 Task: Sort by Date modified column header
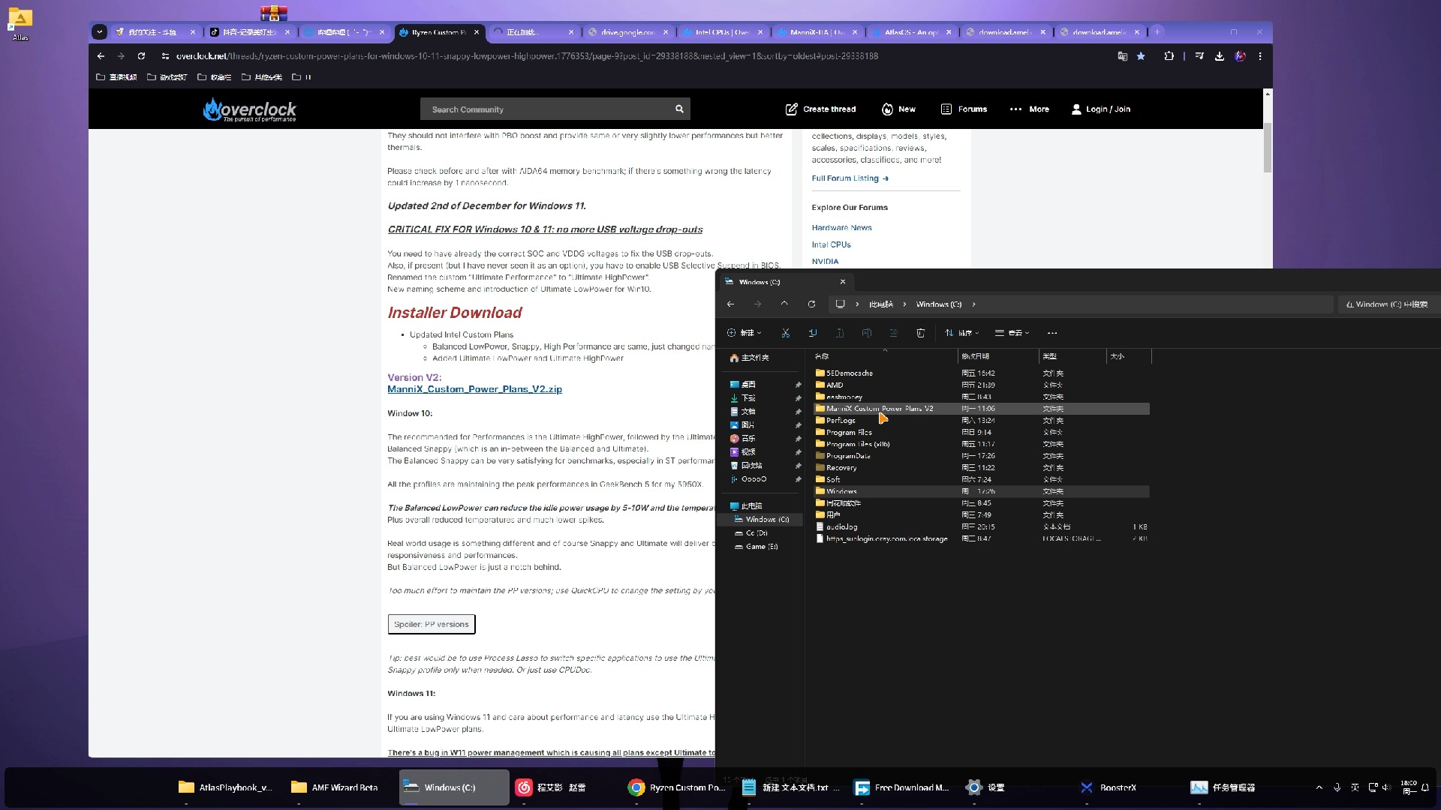pos(998,356)
